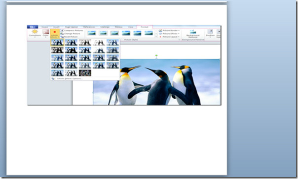The height and width of the screenshot is (179, 298).
Task: Choose the dark glowing edges effect thumbnail
Action: (x=85, y=73)
